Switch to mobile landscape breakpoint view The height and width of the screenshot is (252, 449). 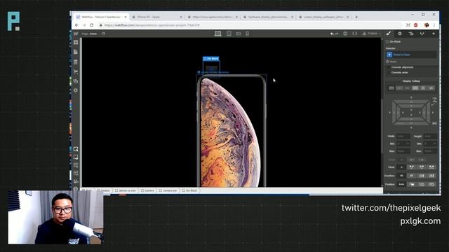point(239,34)
